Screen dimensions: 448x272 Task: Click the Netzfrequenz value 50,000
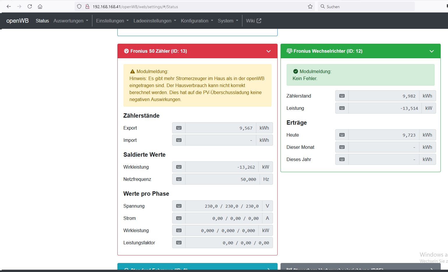click(223, 179)
